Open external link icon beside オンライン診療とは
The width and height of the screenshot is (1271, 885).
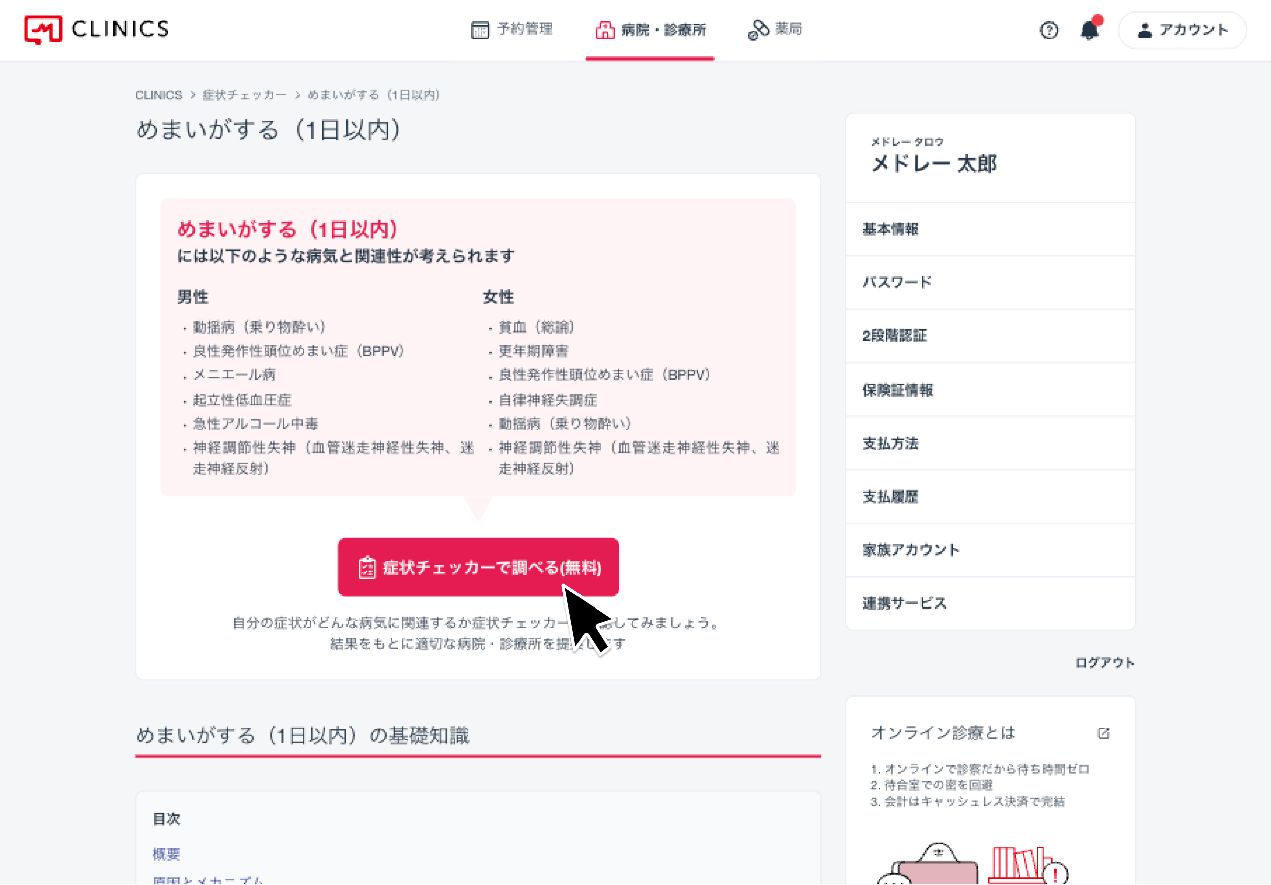[1103, 733]
